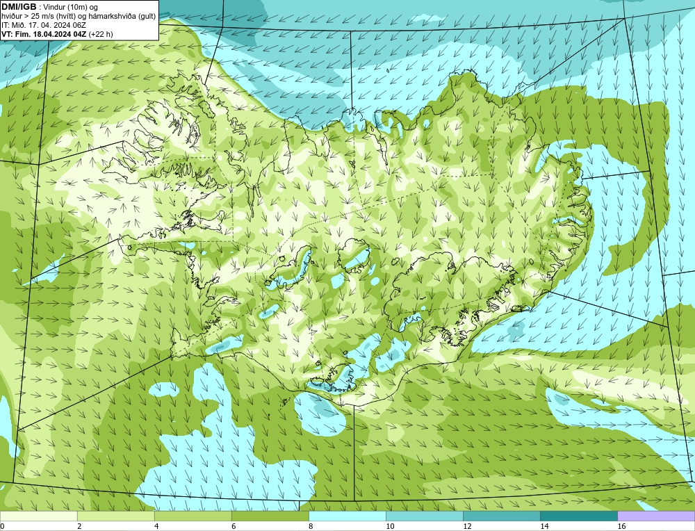
Task: Click the legend scale label '4'
Action: click(x=156, y=526)
